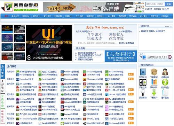Open the 手机应用 two-phones icon

(x=143, y=82)
